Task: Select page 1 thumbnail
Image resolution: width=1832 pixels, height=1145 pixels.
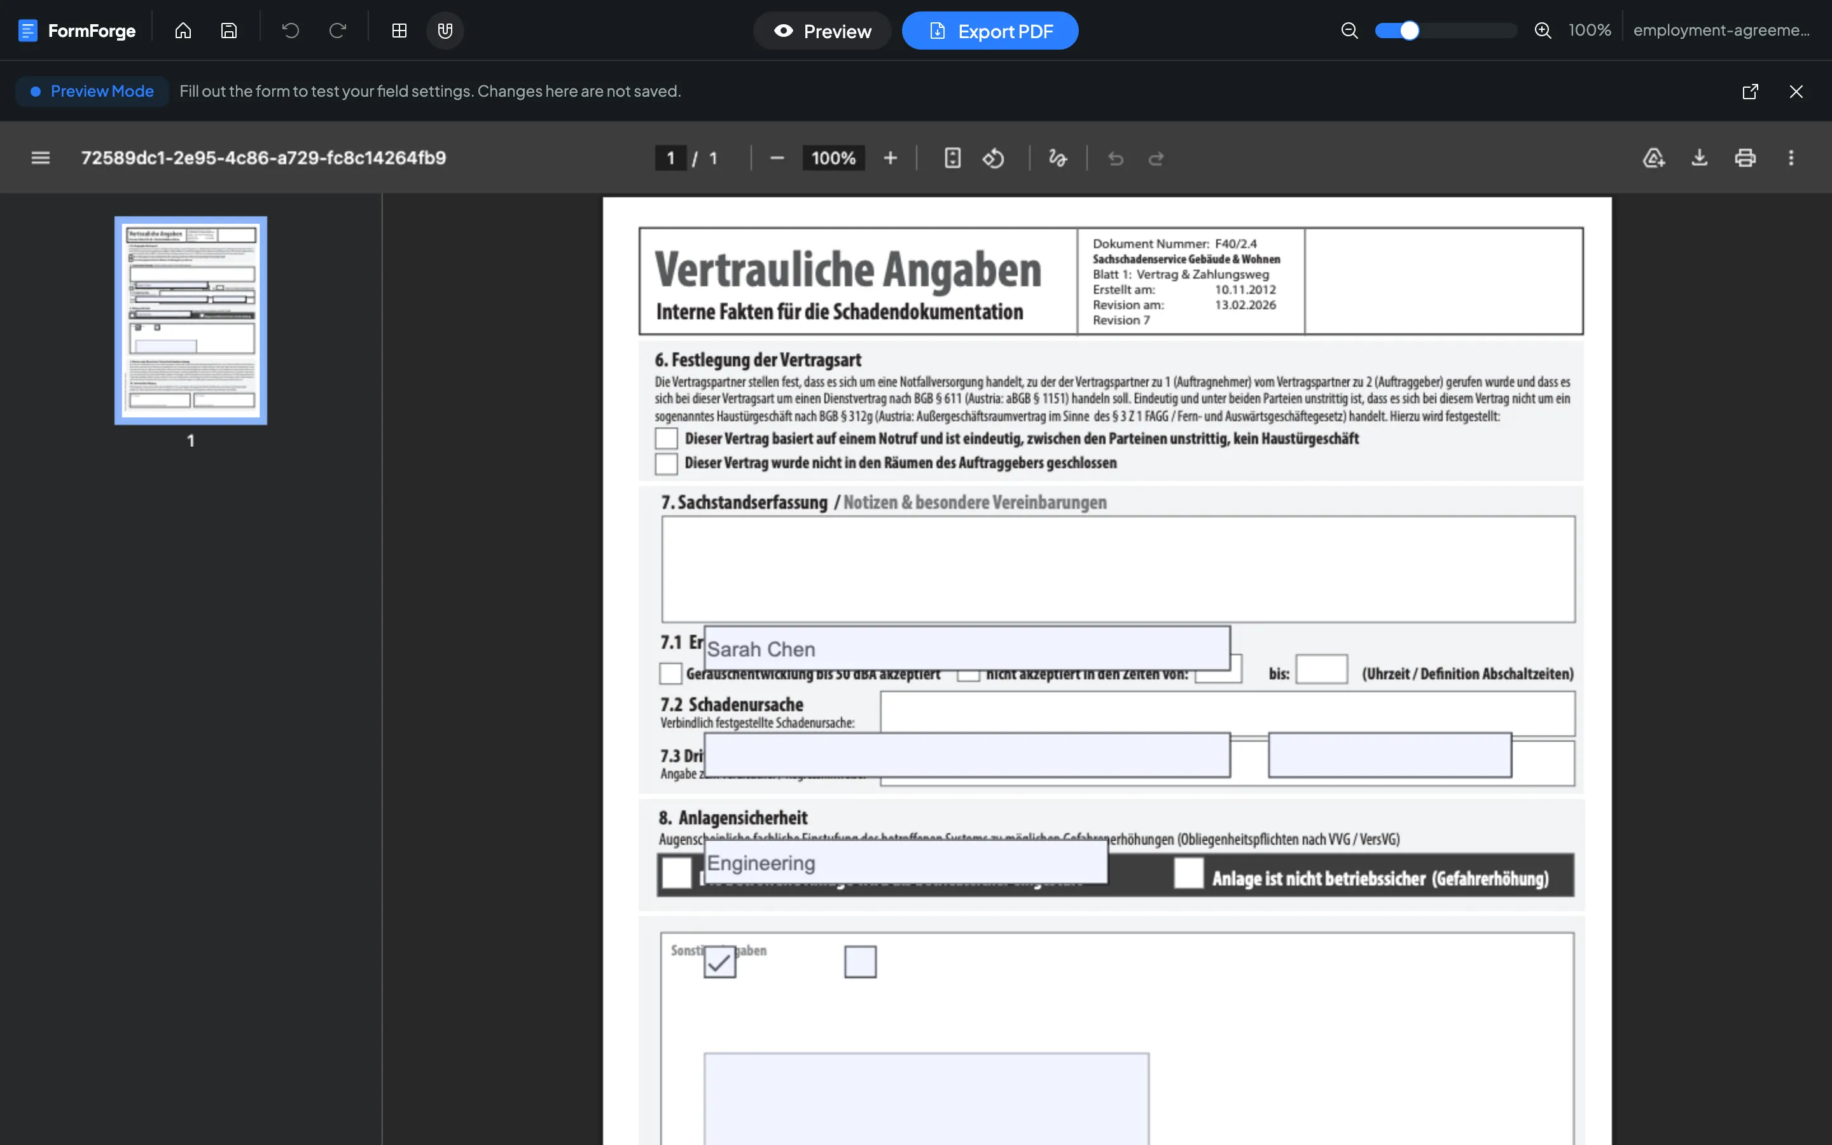Action: [x=191, y=321]
